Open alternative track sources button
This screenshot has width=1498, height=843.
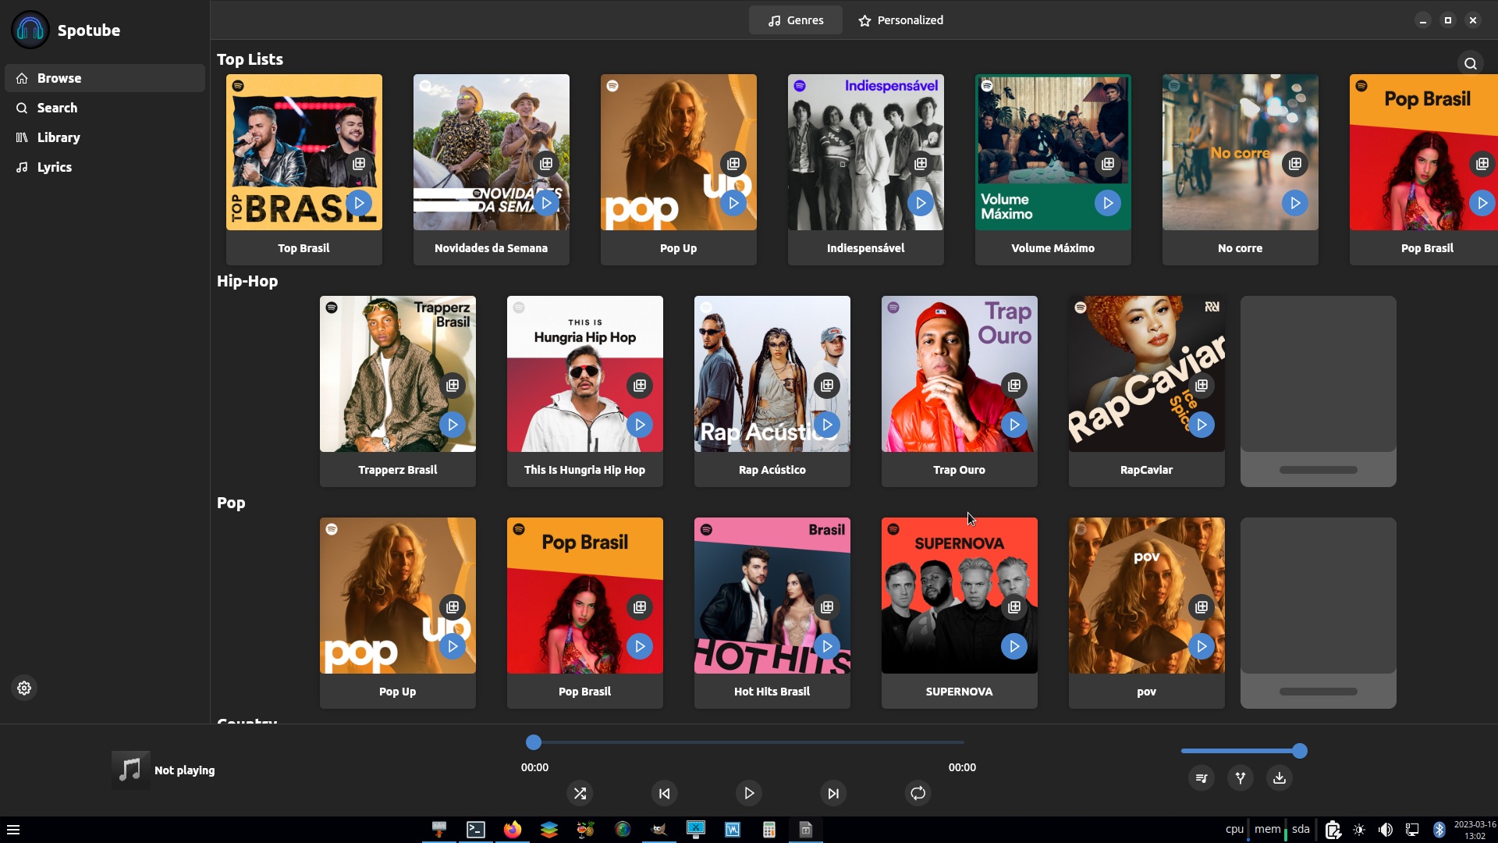click(x=1241, y=777)
